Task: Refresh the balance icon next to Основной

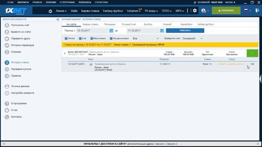Action: [195, 2]
